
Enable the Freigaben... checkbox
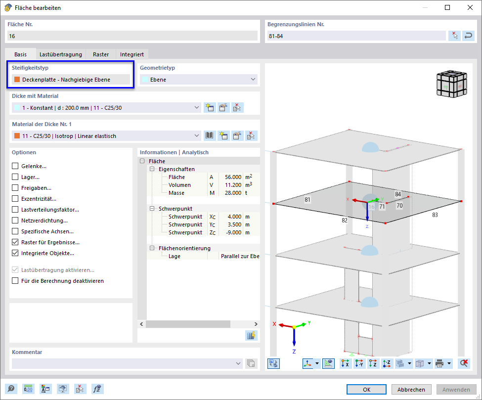15,188
